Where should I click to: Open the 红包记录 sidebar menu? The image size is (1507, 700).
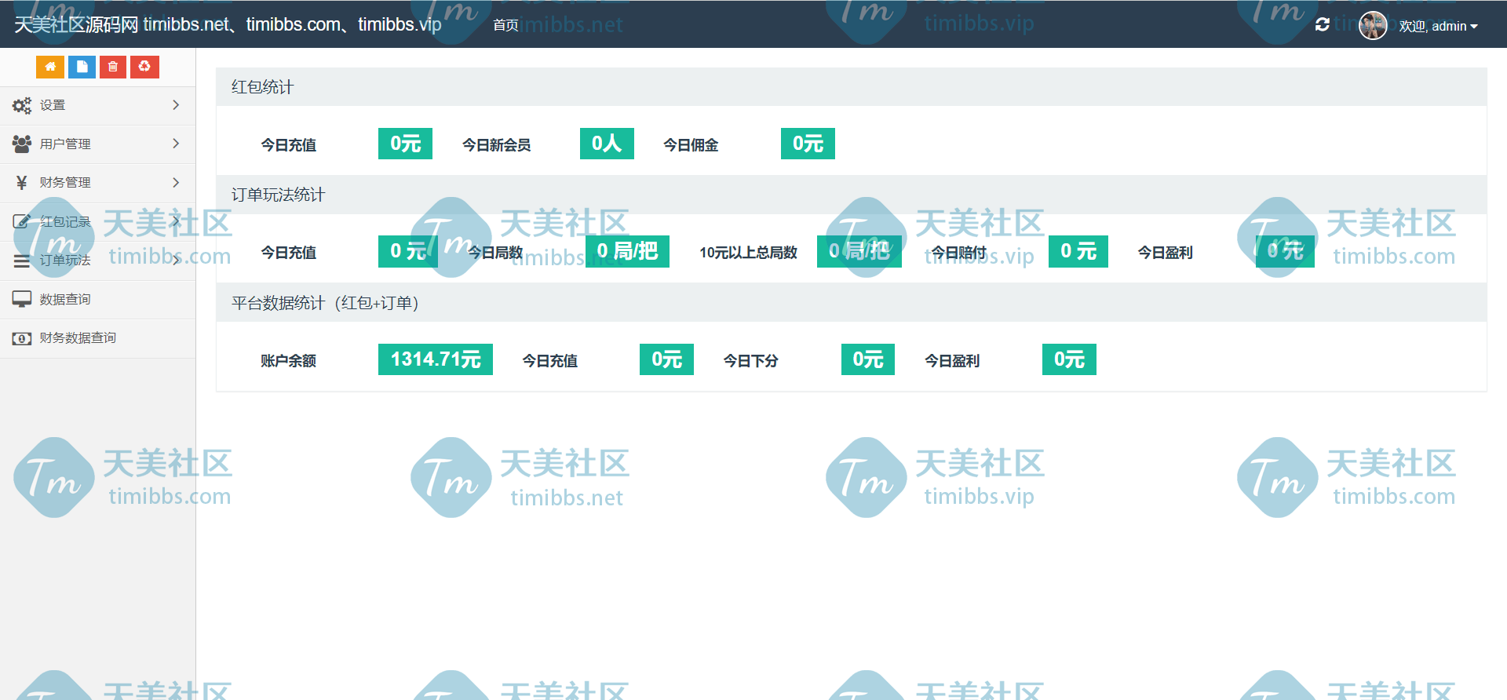(97, 221)
